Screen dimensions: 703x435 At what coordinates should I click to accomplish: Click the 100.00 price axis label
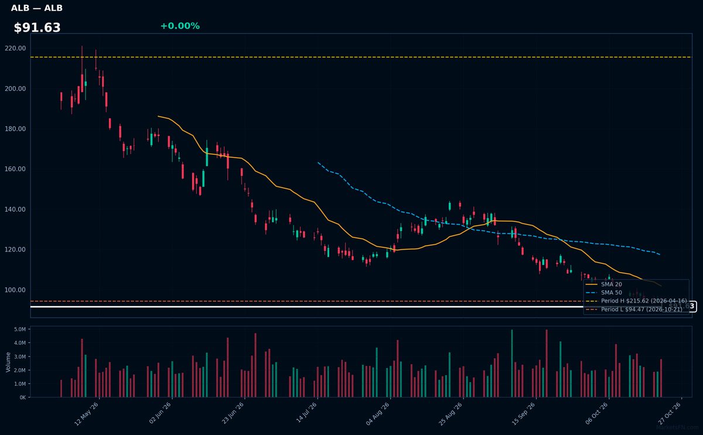16,290
